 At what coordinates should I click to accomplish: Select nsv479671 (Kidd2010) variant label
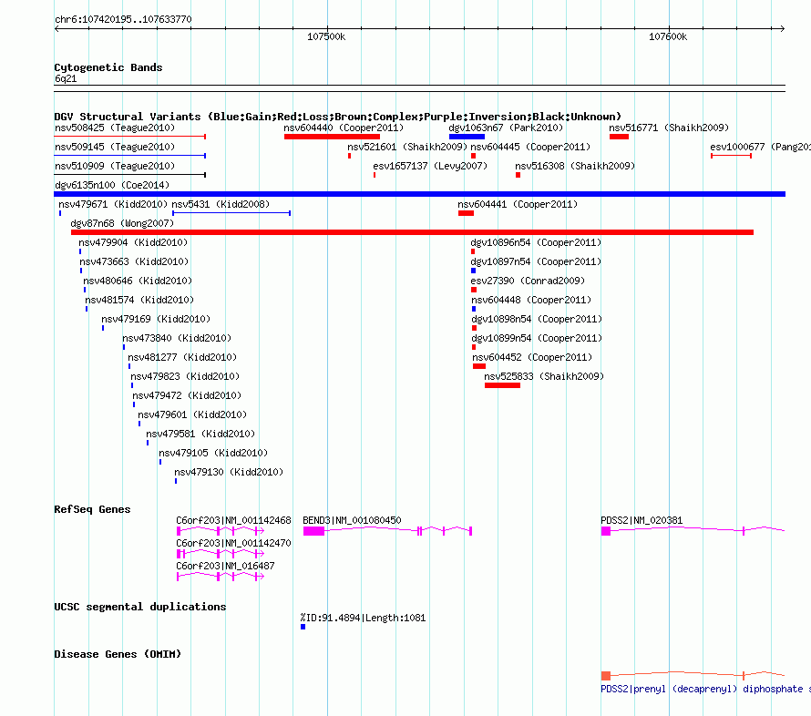click(113, 204)
